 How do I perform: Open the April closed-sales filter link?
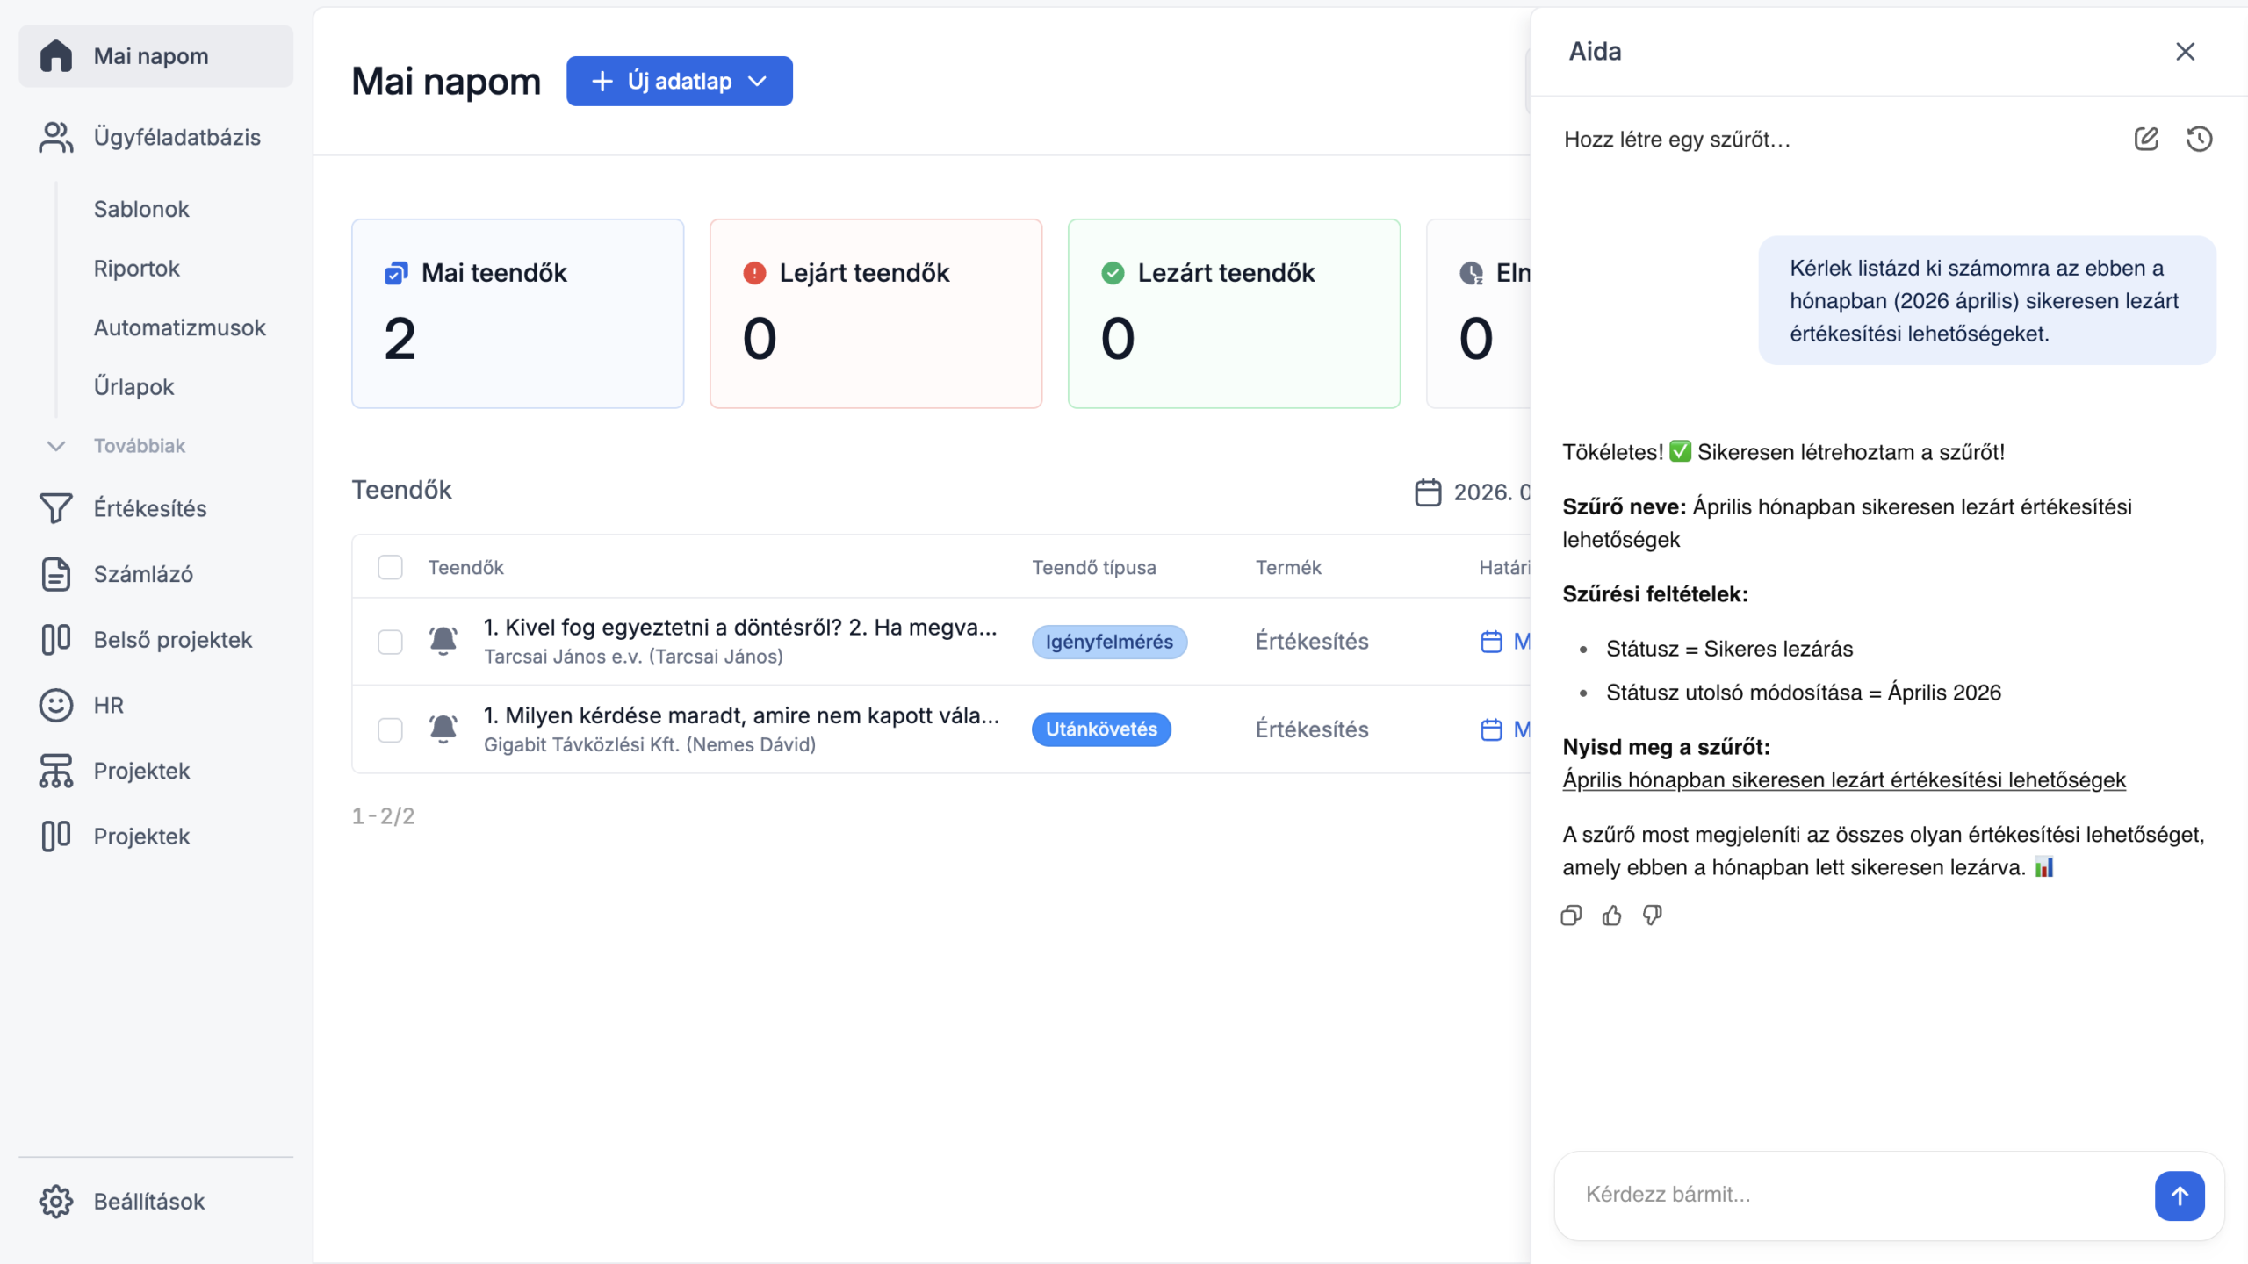pos(1843,779)
